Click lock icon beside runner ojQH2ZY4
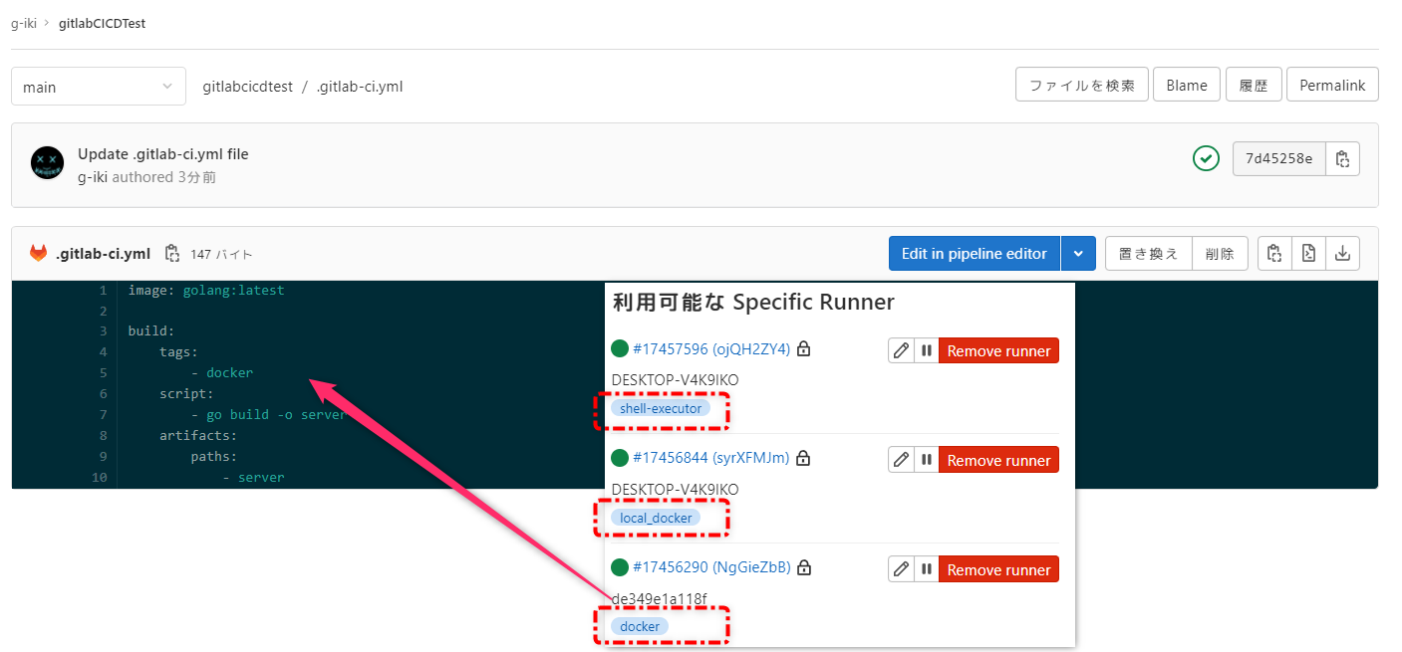Screen dimensions: 1402x652 point(803,348)
